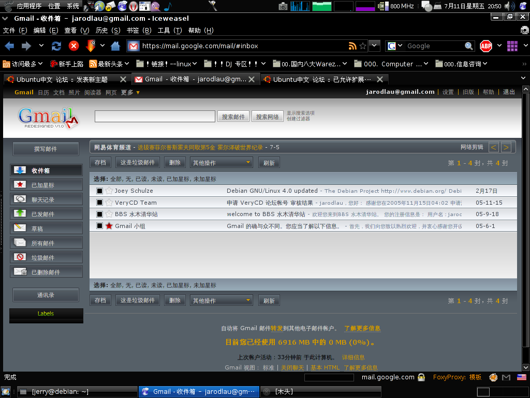Click the address bar URL field
This screenshot has width=530, height=398.
click(244, 46)
